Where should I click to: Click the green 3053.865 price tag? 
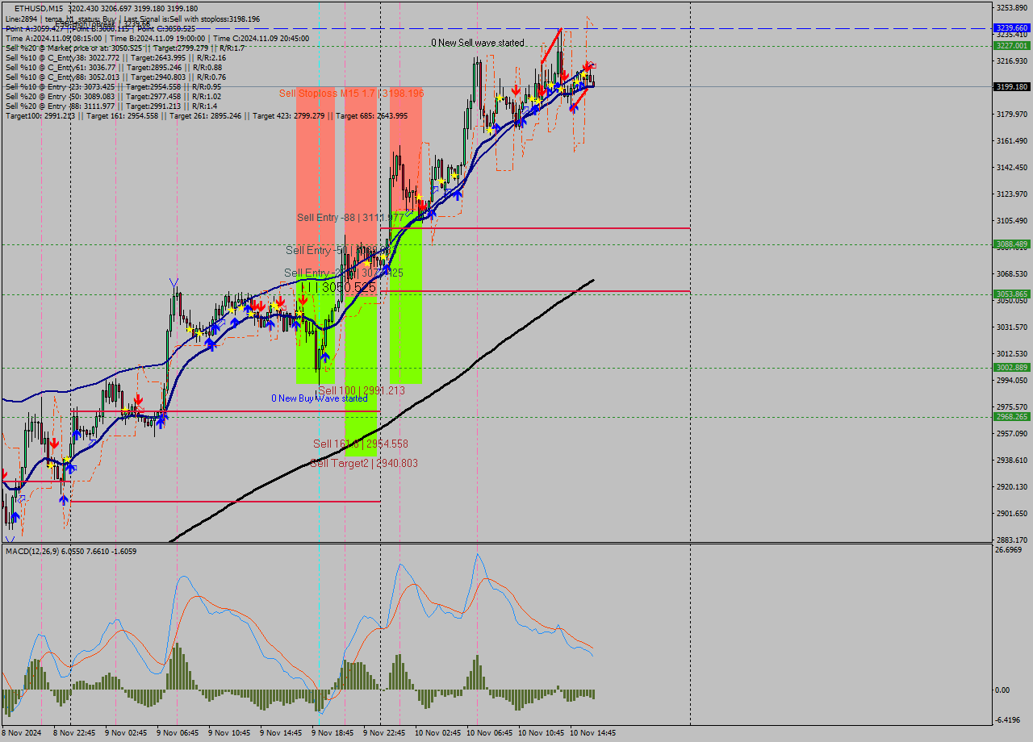tap(1012, 294)
